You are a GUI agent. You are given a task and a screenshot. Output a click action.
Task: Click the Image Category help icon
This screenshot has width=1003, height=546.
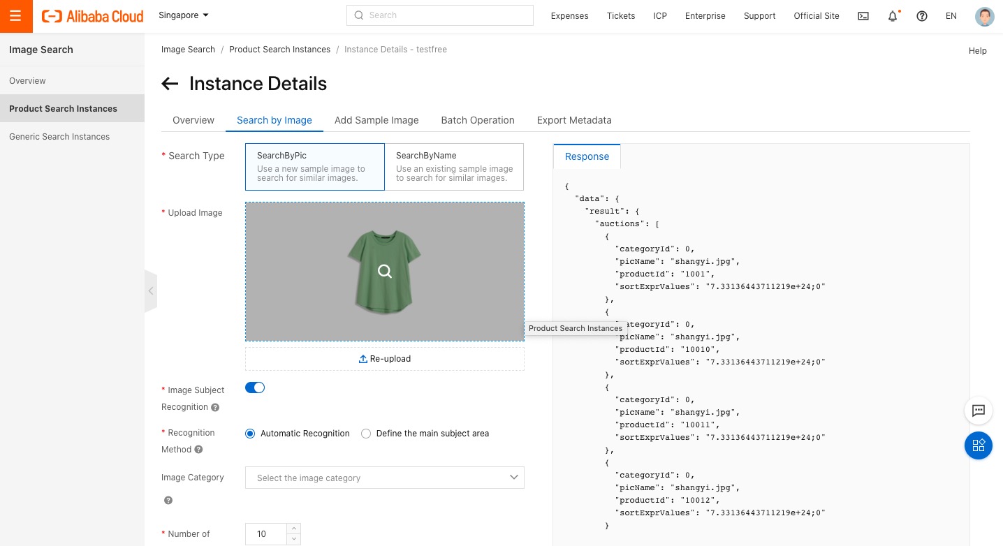pos(168,501)
